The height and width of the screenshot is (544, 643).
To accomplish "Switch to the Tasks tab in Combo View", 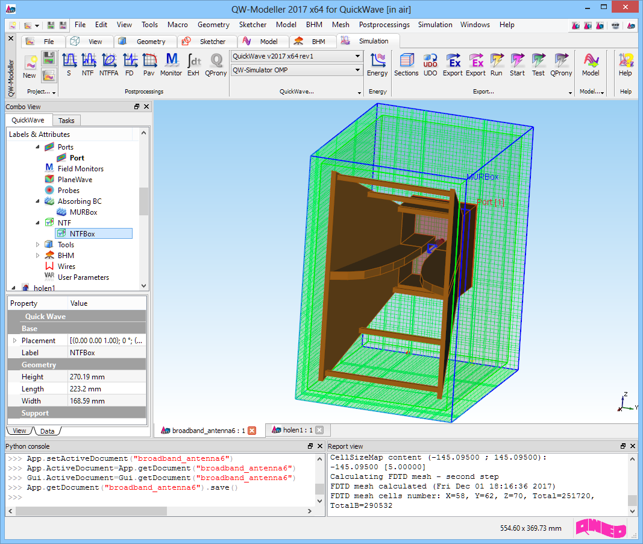I will [x=66, y=121].
